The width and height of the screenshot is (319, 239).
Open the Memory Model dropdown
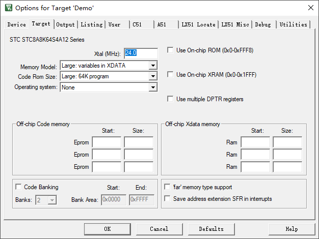(x=152, y=66)
